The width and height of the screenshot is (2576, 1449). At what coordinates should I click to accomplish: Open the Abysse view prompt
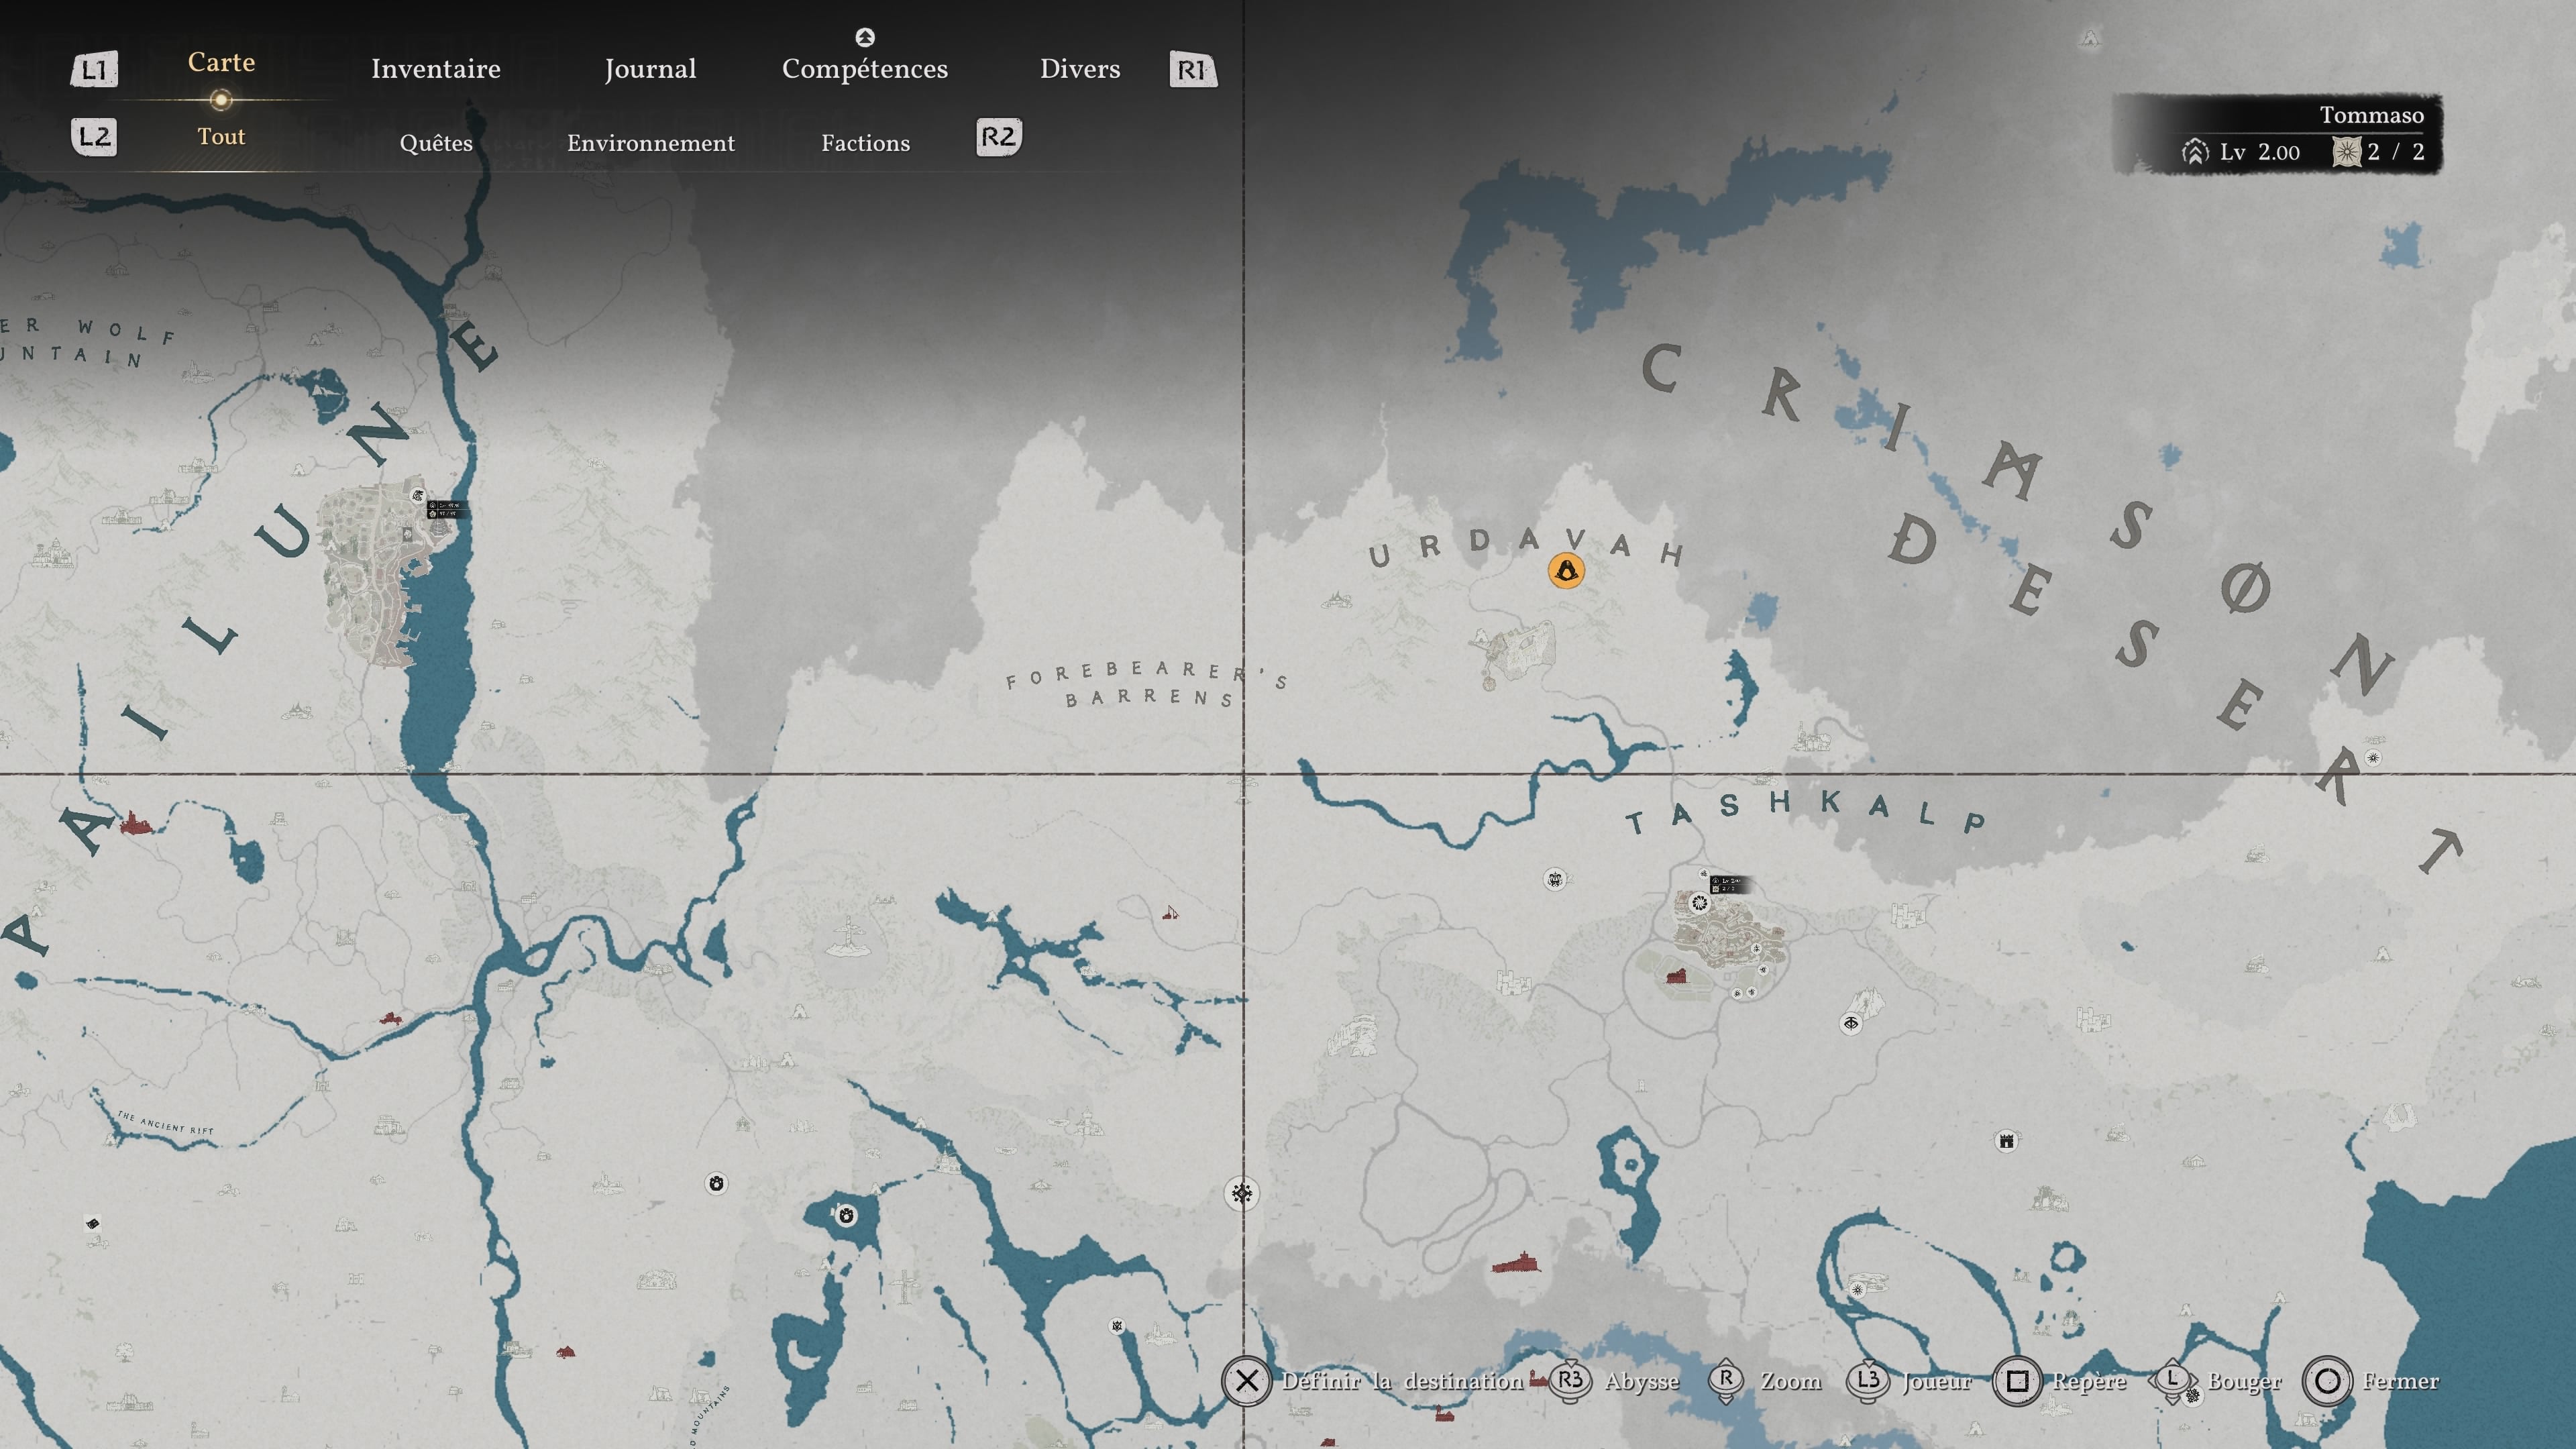click(1642, 1381)
